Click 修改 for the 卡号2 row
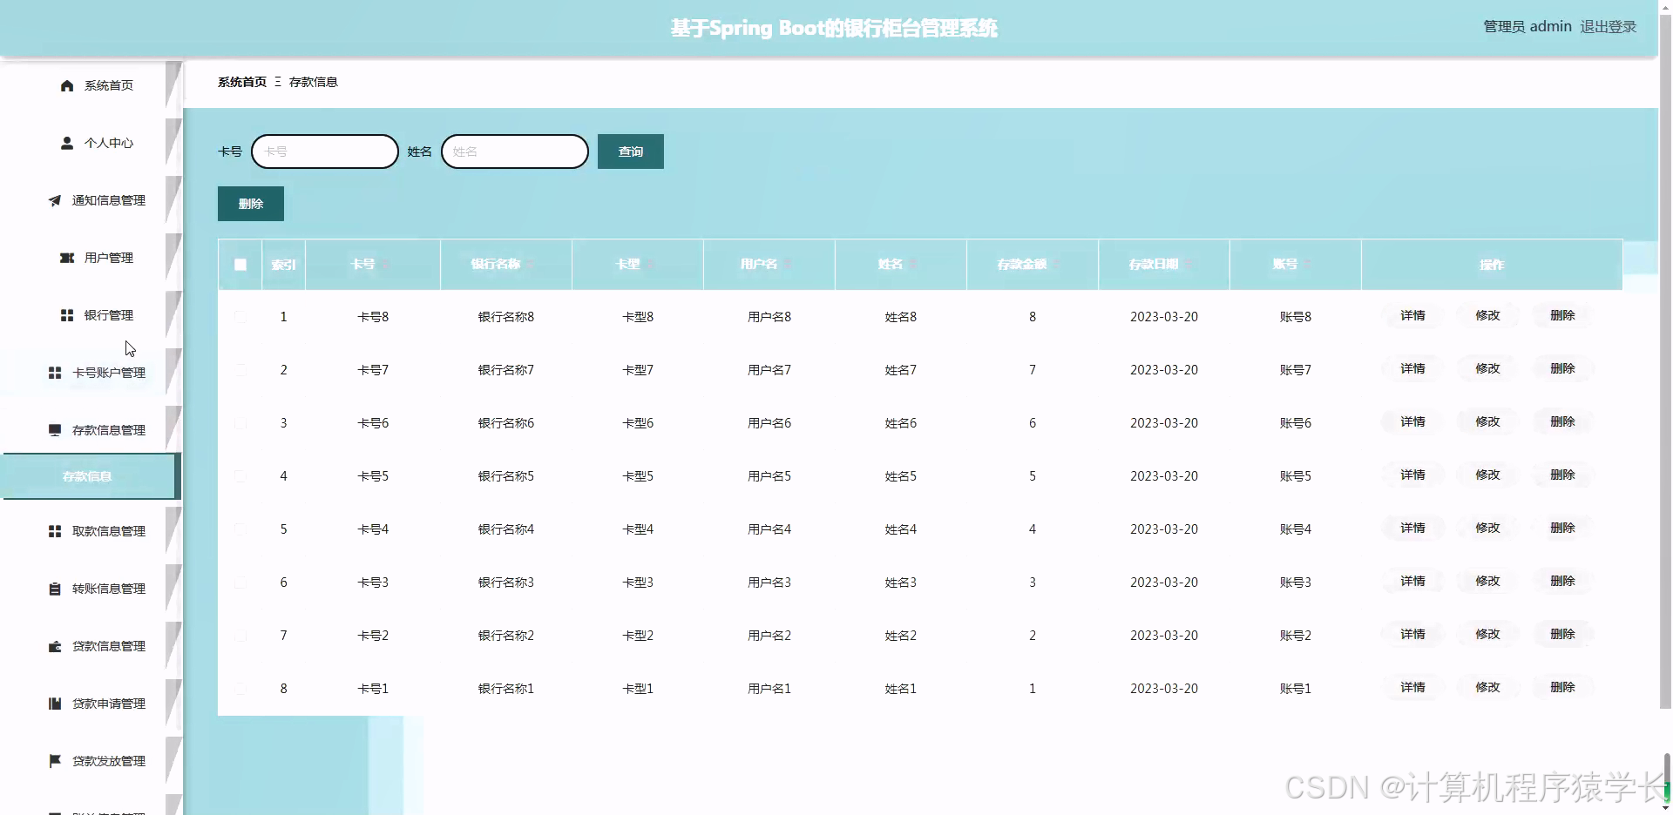 (x=1488, y=635)
